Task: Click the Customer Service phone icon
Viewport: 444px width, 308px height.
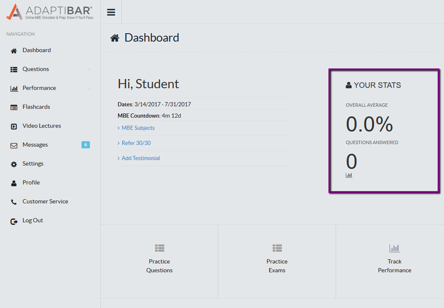Action: (14, 202)
